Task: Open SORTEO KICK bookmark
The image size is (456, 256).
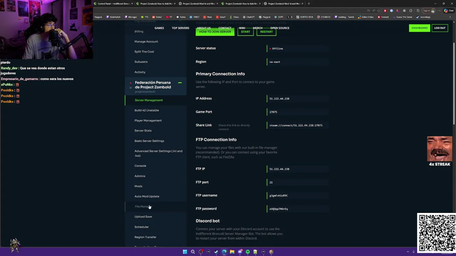Action: [305, 17]
